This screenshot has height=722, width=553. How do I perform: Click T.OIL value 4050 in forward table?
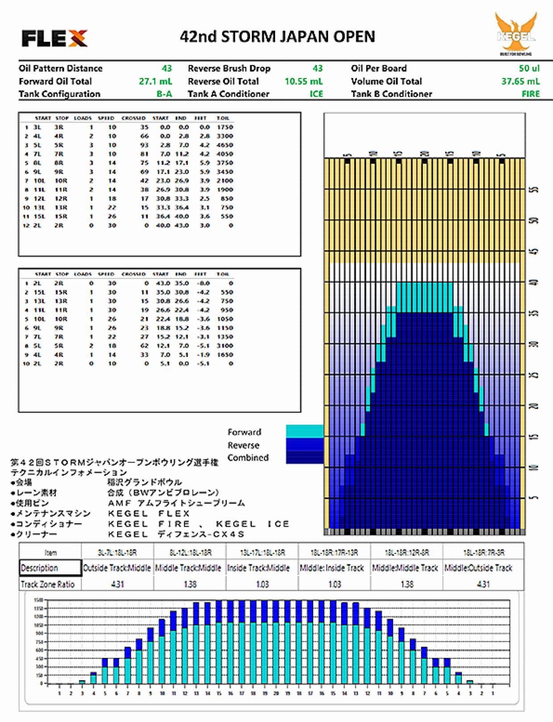click(225, 154)
